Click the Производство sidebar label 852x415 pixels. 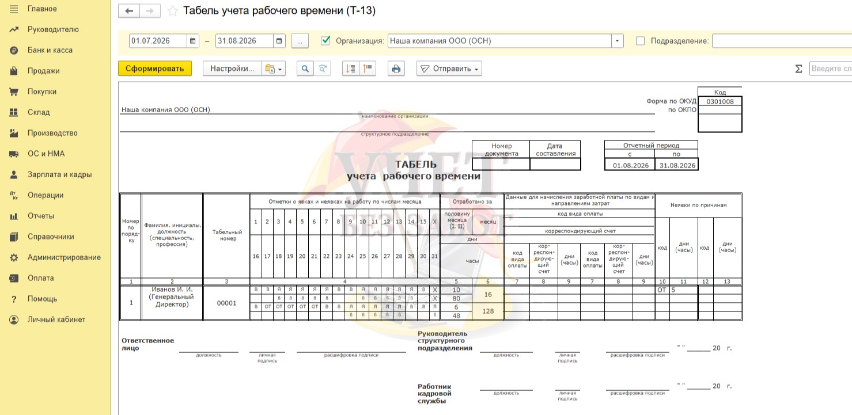52,133
